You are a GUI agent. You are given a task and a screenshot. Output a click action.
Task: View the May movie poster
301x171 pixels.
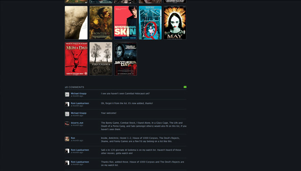pos(175,23)
